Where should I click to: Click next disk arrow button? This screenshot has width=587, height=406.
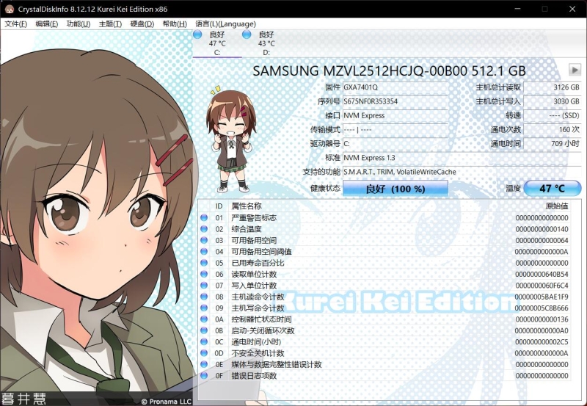pos(575,70)
